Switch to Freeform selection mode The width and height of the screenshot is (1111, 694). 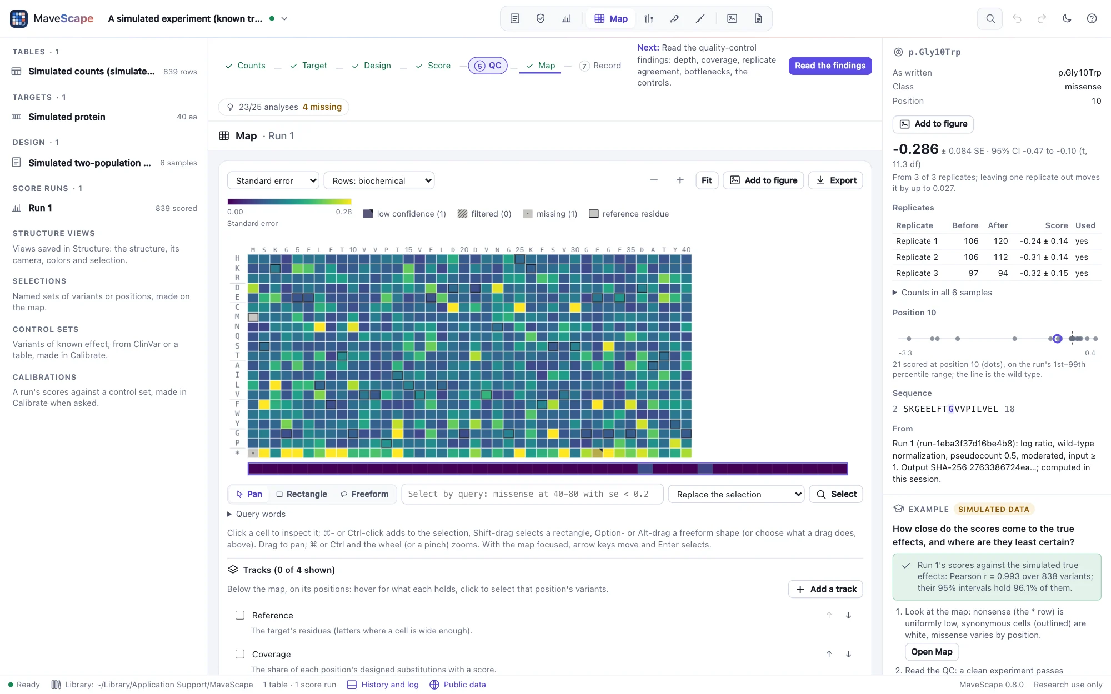[364, 494]
